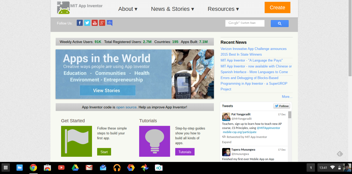
Task: Click Tapera Musungwa's tweet avatar
Action: (x=226, y=152)
